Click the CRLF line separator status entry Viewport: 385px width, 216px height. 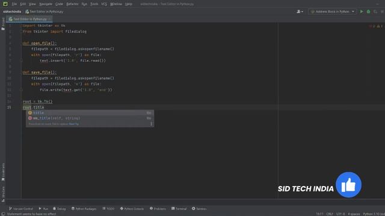pyautogui.click(x=330, y=214)
